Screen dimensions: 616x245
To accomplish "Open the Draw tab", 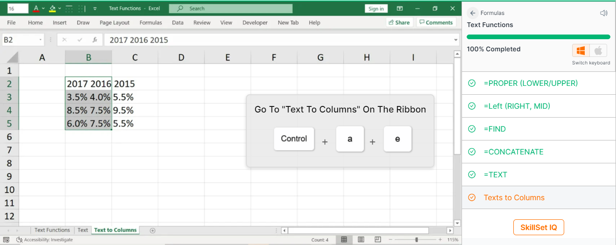I will 83,22.
